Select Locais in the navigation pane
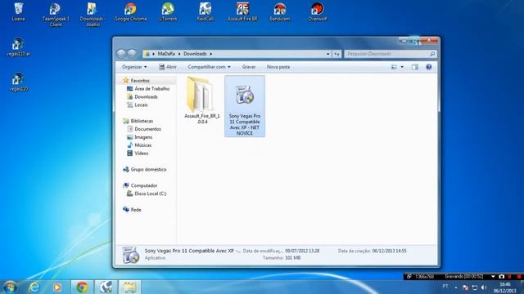 tap(141, 105)
